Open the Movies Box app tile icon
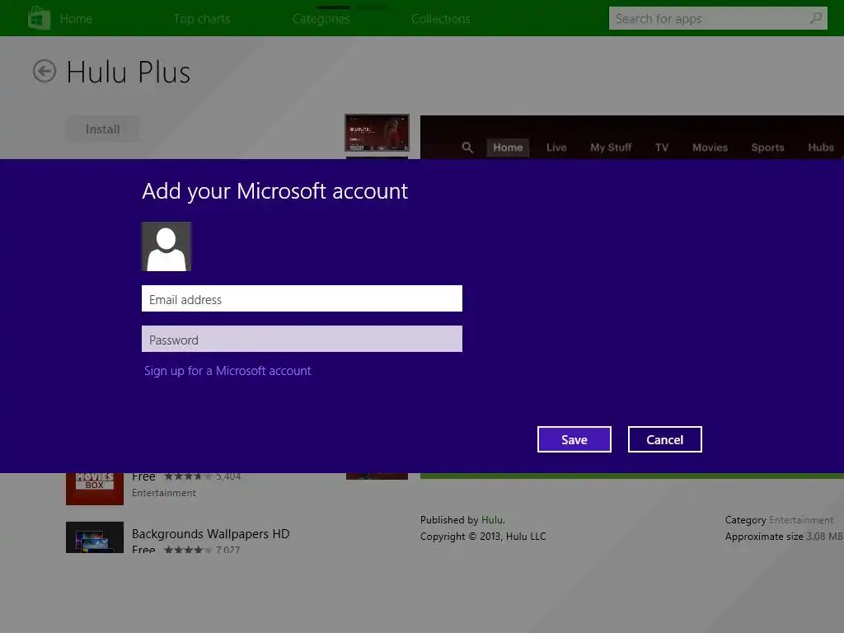This screenshot has width=844, height=633. pyautogui.click(x=95, y=489)
